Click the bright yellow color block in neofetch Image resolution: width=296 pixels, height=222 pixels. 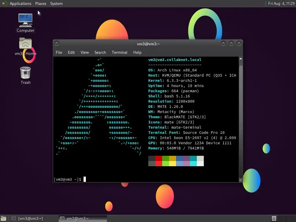click(x=173, y=164)
